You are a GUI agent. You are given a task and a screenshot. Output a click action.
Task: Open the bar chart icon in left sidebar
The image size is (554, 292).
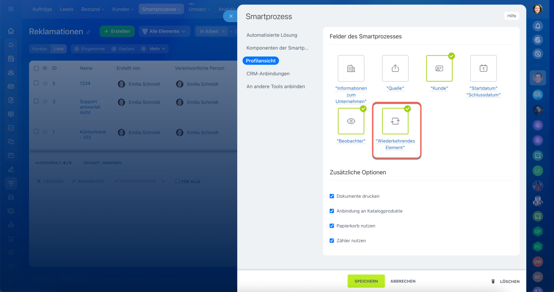(x=11, y=225)
